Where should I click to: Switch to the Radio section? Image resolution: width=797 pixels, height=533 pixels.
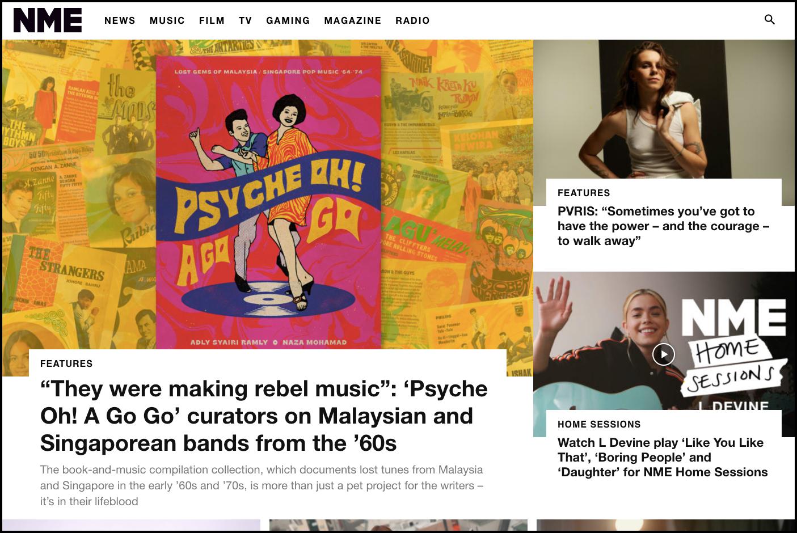[x=412, y=20]
